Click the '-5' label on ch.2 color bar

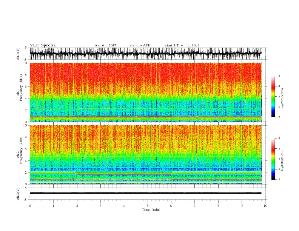(x=279, y=159)
